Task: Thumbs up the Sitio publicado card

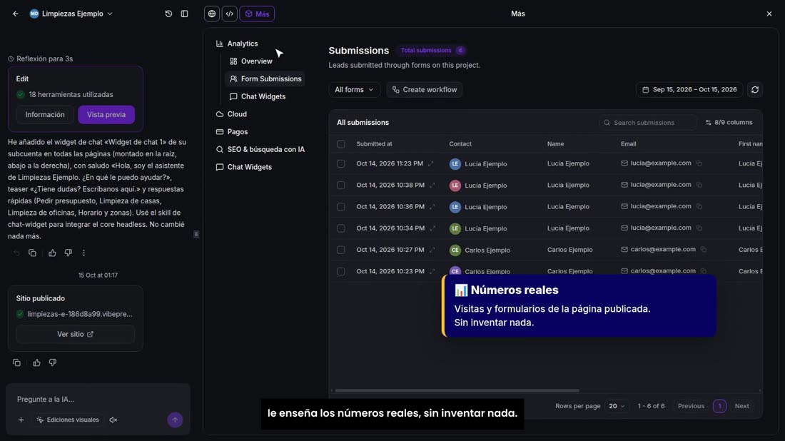Action: [36, 363]
